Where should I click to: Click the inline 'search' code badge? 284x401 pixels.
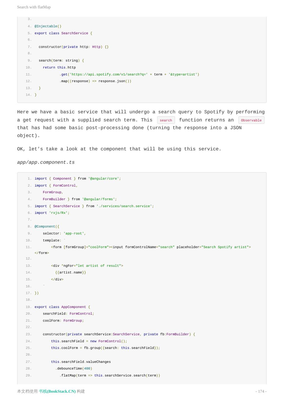(166, 120)
